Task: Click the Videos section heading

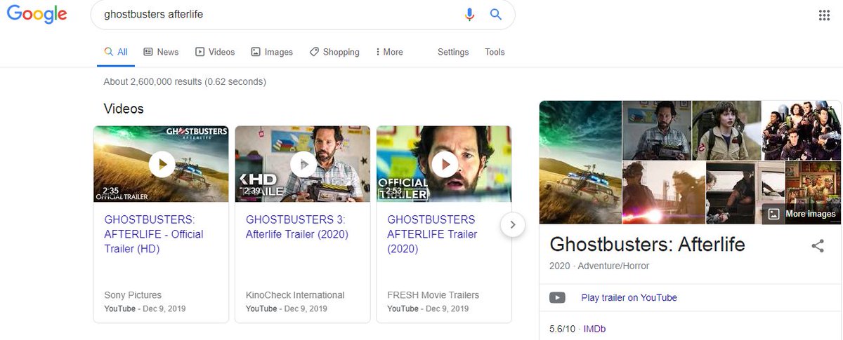Action: 124,109
